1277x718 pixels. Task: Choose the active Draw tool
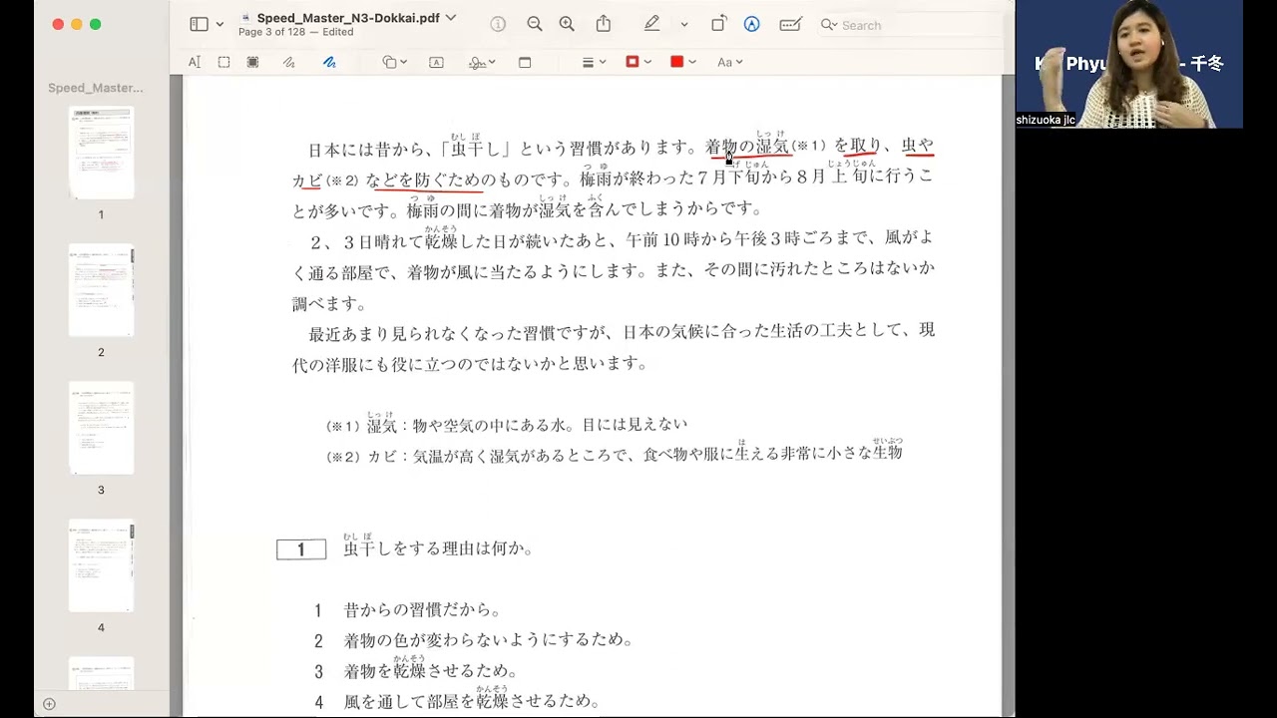pyautogui.click(x=329, y=62)
